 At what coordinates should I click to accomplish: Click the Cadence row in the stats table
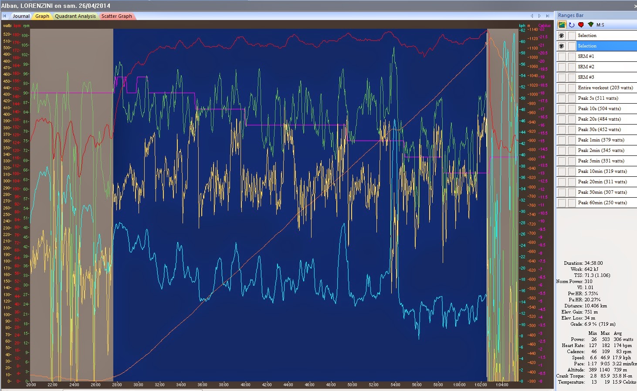[x=599, y=352]
